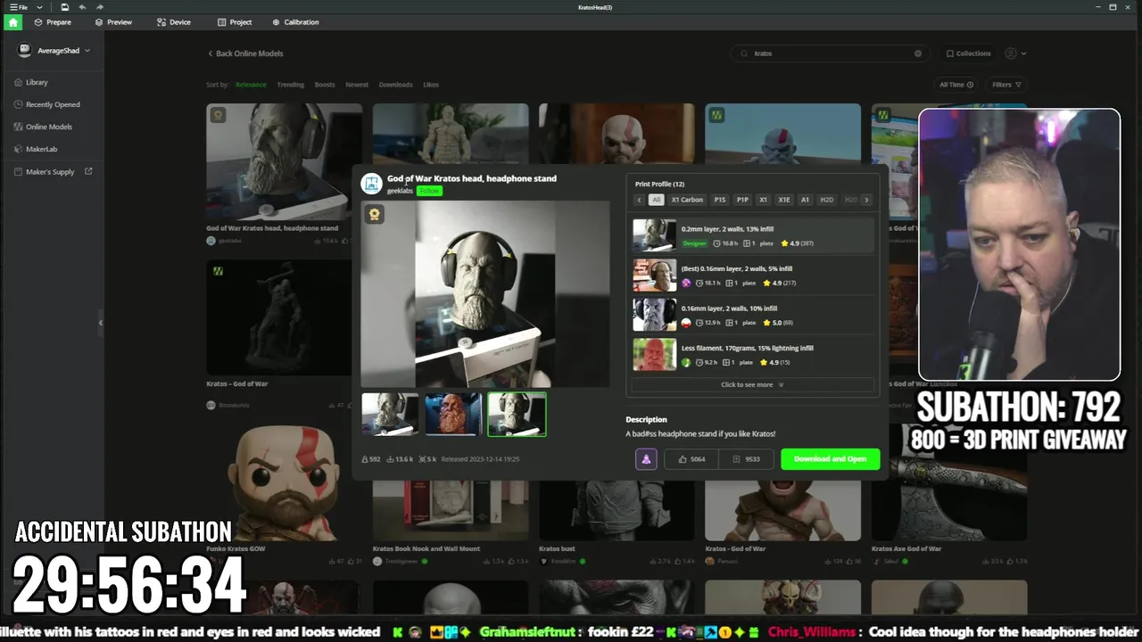The image size is (1142, 642).
Task: Follow geeklabs
Action: coord(430,191)
